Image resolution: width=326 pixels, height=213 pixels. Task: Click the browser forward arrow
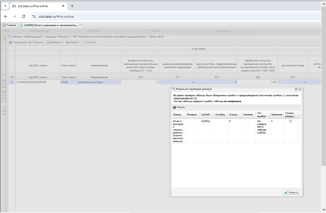pyautogui.click(x=14, y=17)
